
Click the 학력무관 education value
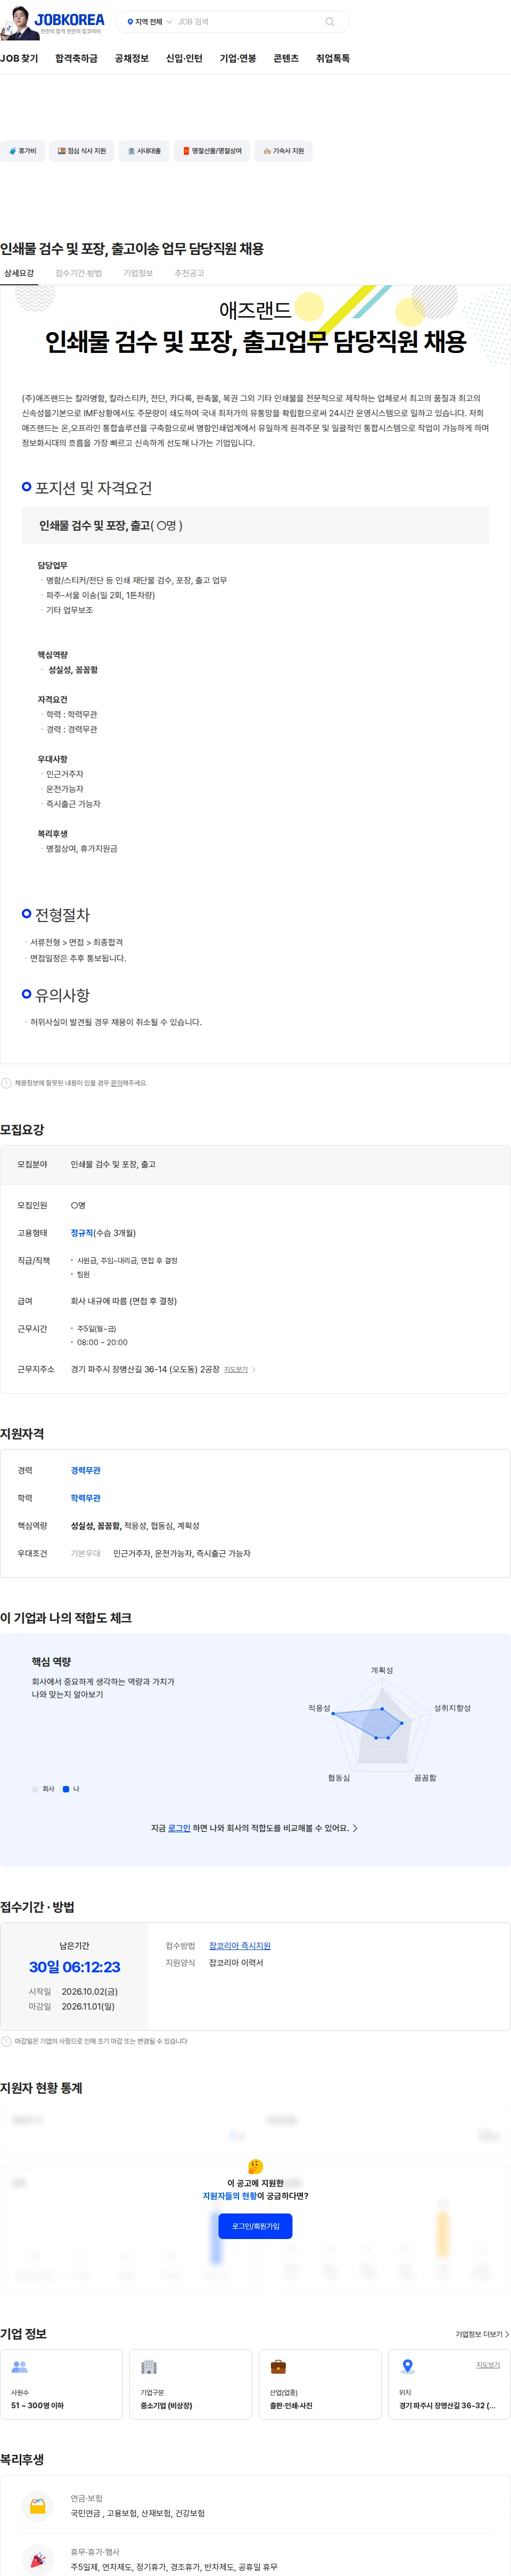[85, 1498]
